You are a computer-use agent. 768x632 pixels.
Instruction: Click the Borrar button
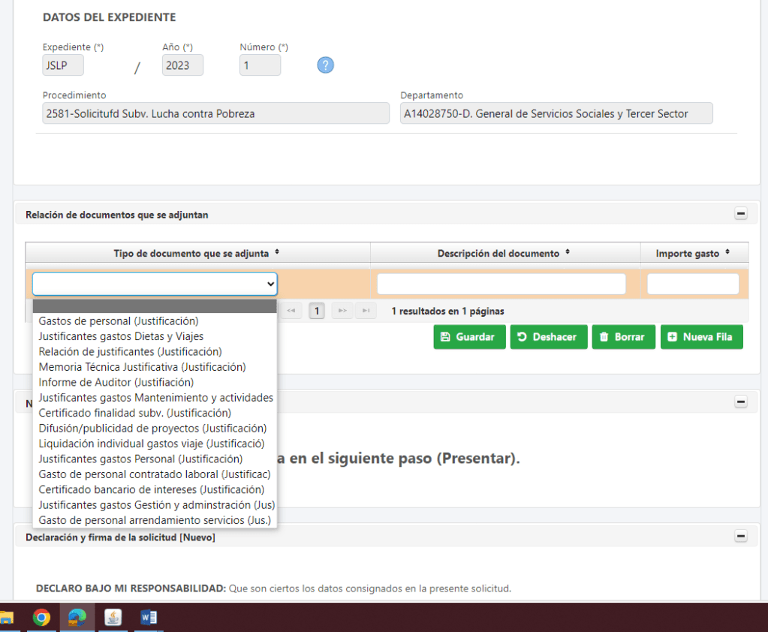pos(623,337)
